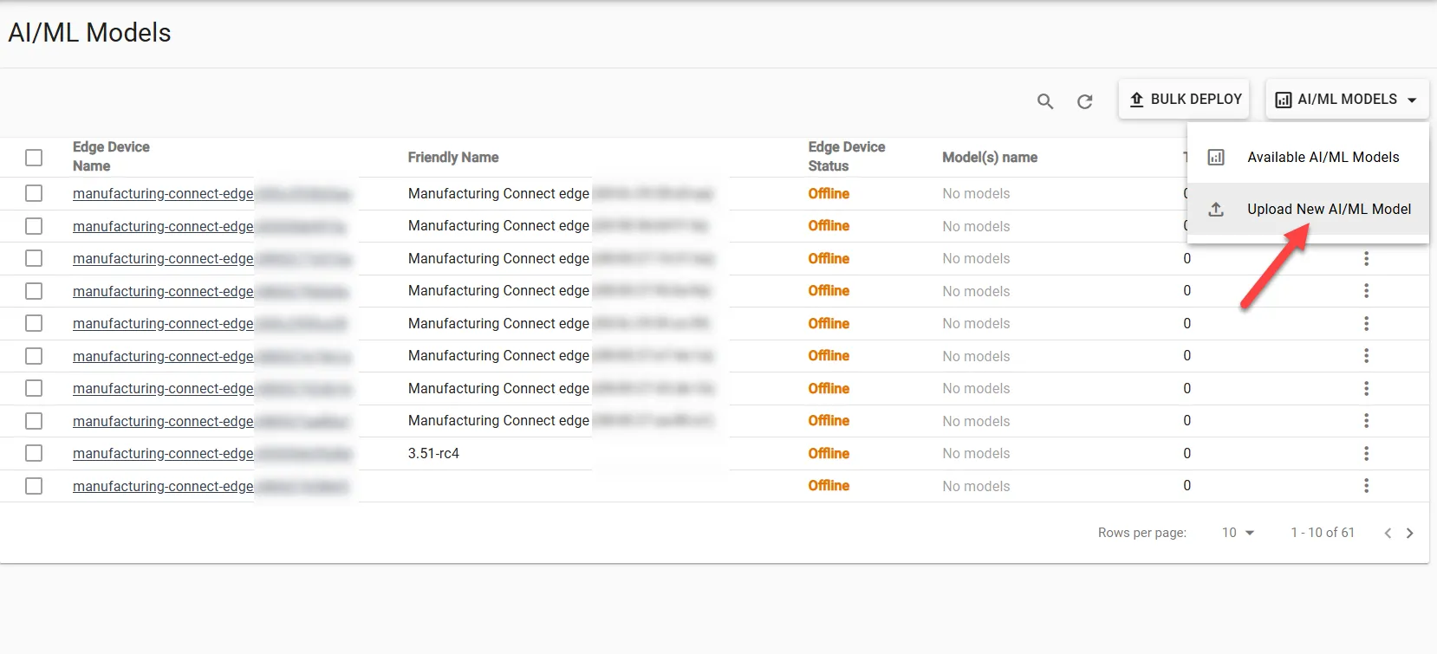Open the Rows per page dropdown
Image resolution: width=1437 pixels, height=654 pixels.
1238,533
